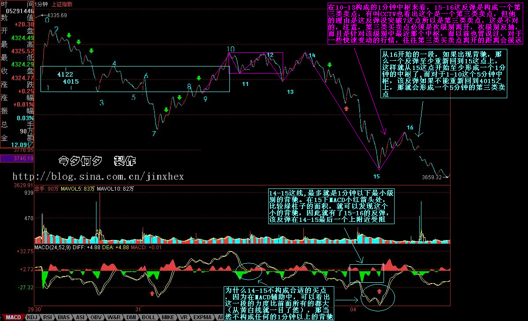Screen dimensions: 528x321
Task: Show the EXPMA indicator tab
Action: coord(202,317)
